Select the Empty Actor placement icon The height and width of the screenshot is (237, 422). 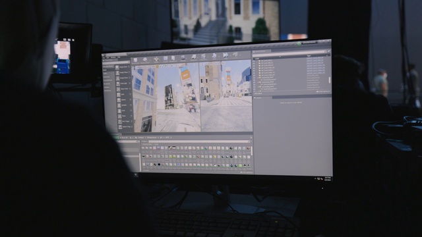pyautogui.click(x=117, y=67)
